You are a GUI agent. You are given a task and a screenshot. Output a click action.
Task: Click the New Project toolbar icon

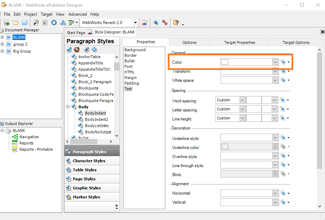pos(7,23)
